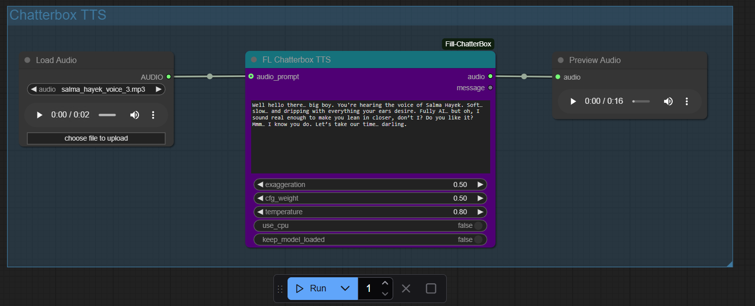Screen dimensions: 755x306
Task: Open the Load Audio player options menu
Action: 153,115
